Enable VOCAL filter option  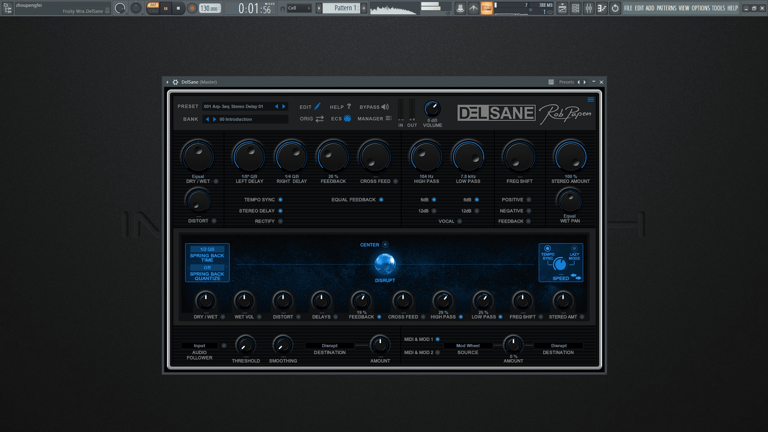pos(460,221)
